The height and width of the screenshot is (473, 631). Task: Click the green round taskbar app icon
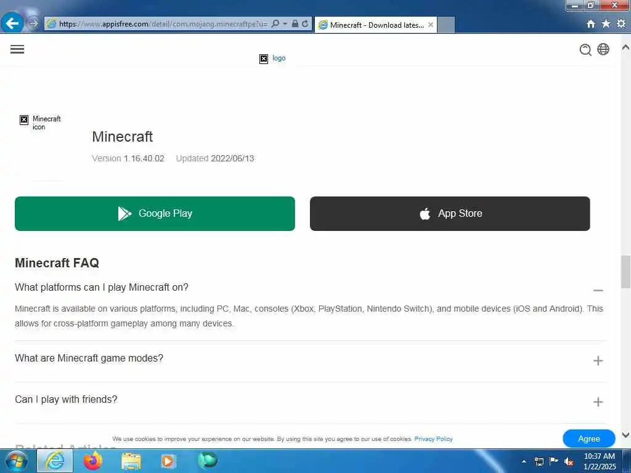[x=208, y=461]
